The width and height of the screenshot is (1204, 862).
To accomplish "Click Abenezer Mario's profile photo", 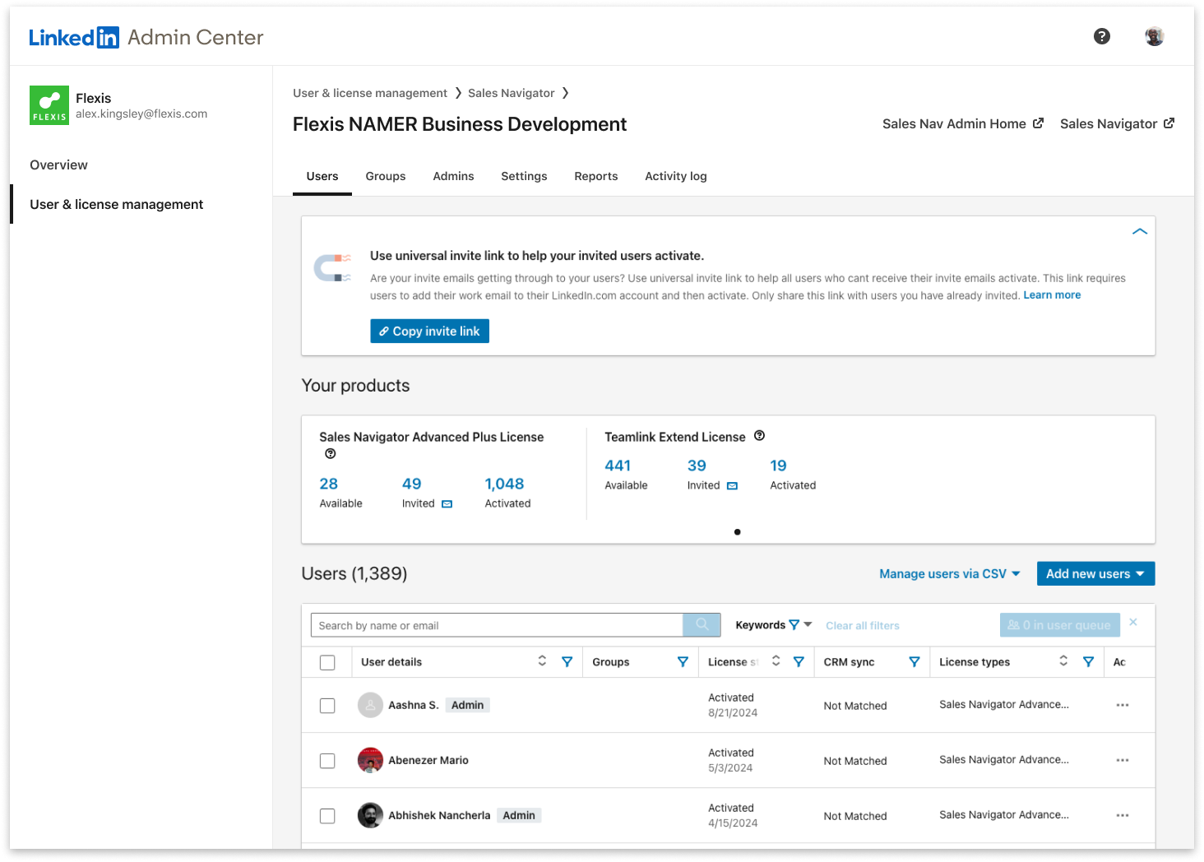I will point(370,760).
